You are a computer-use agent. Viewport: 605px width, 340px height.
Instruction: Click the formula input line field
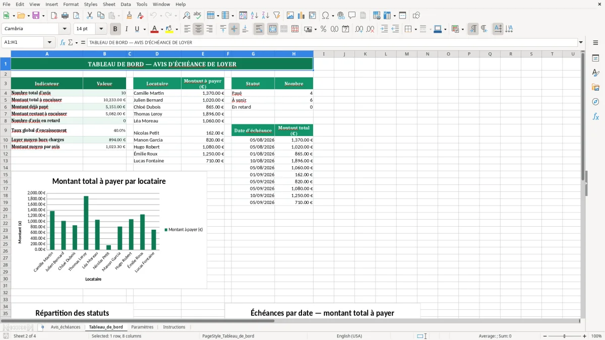pyautogui.click(x=332, y=43)
